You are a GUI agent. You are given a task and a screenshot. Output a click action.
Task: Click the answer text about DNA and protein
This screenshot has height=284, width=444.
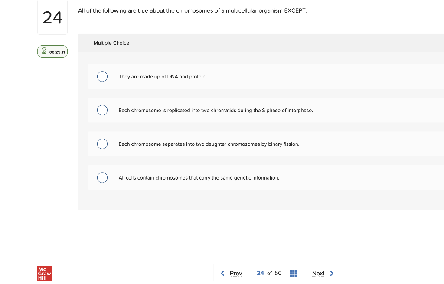163,77
